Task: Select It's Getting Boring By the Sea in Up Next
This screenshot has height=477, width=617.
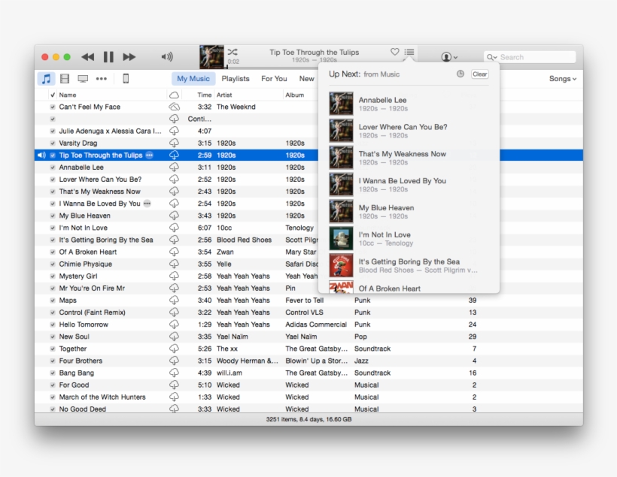Action: click(x=409, y=265)
